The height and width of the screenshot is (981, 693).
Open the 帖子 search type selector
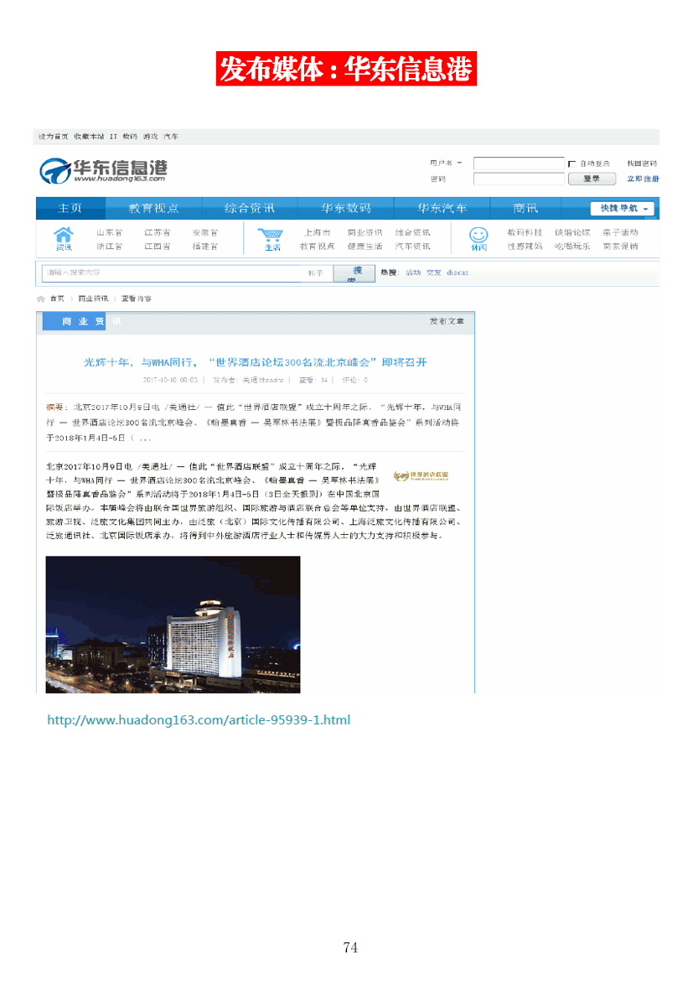coord(316,272)
